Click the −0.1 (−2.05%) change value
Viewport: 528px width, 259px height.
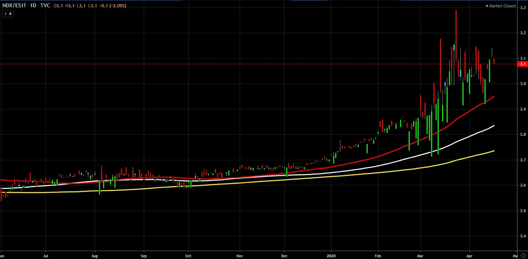(113, 6)
